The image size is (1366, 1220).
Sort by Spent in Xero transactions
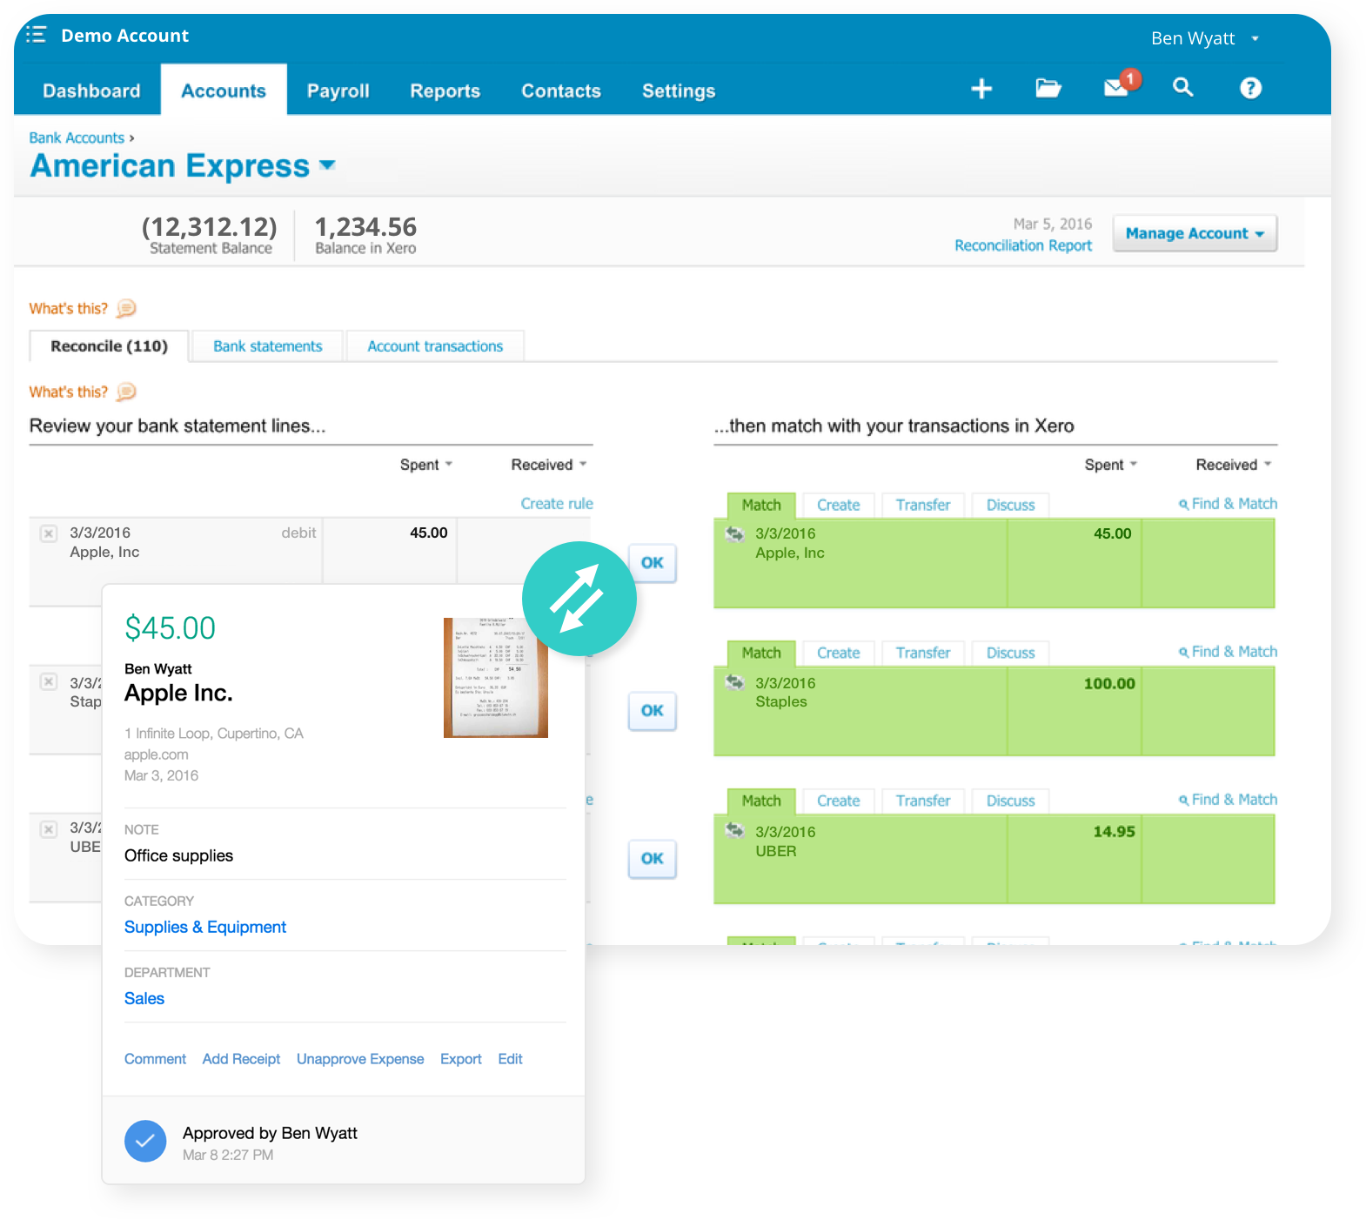[1111, 465]
